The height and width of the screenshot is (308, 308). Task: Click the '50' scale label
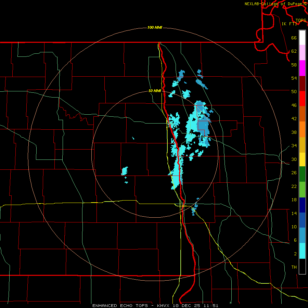pyautogui.click(x=294, y=91)
